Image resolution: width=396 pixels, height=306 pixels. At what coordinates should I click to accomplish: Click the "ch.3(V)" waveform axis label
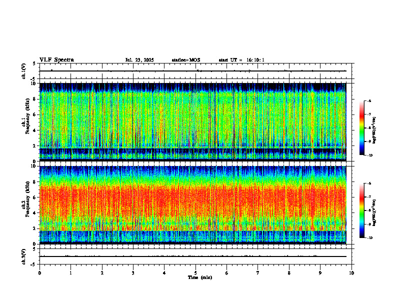pos(24,256)
